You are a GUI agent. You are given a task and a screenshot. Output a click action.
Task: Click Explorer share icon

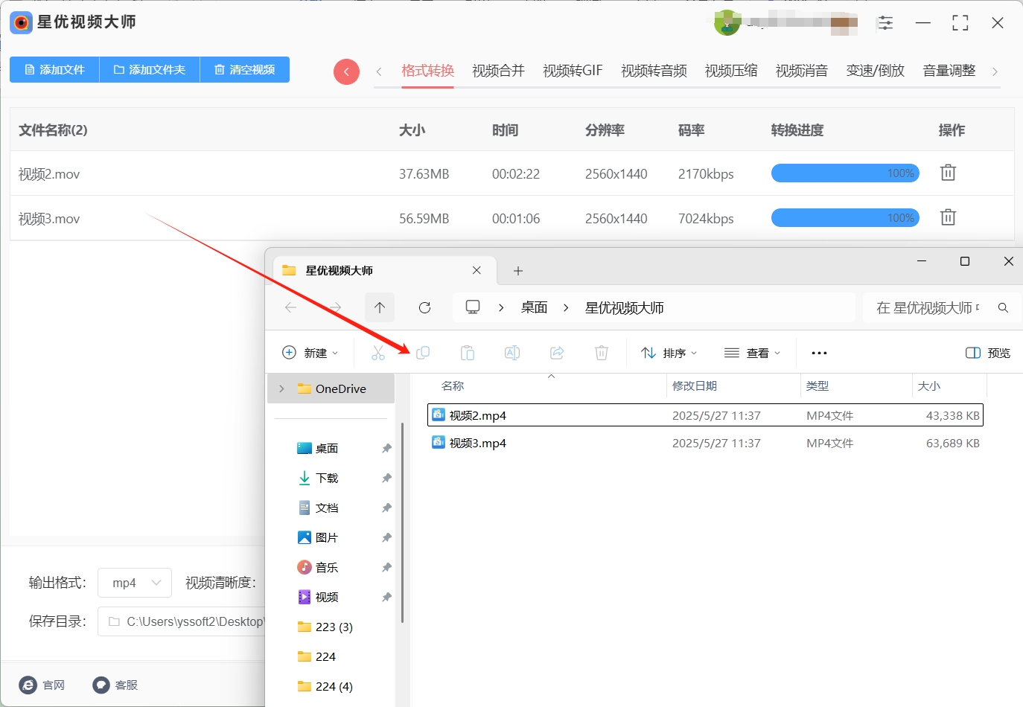(x=557, y=353)
